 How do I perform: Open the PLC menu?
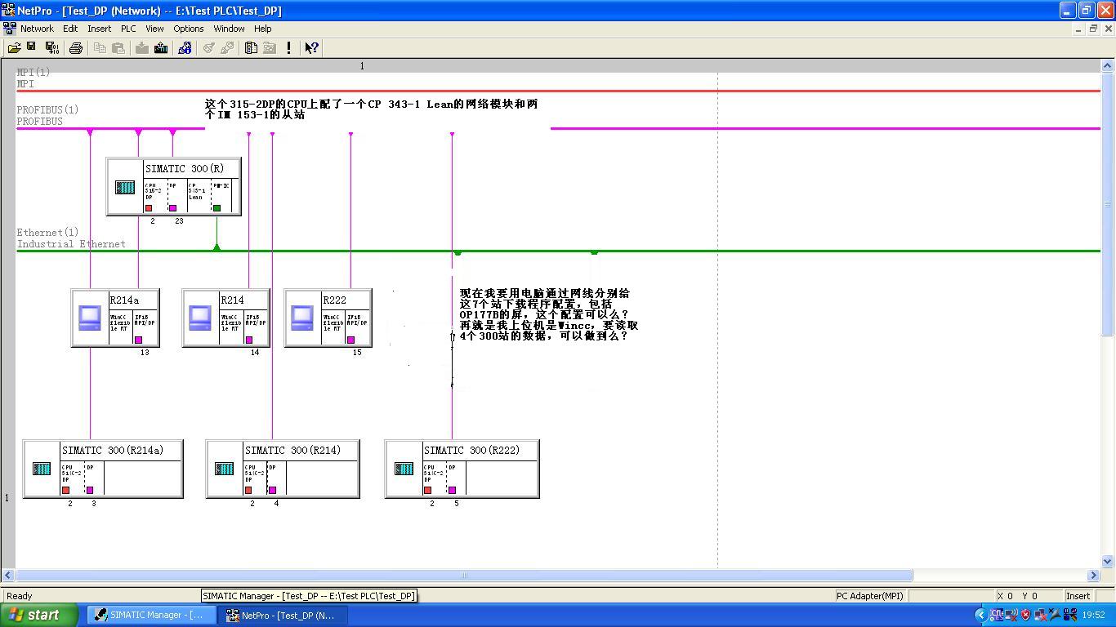click(128, 29)
